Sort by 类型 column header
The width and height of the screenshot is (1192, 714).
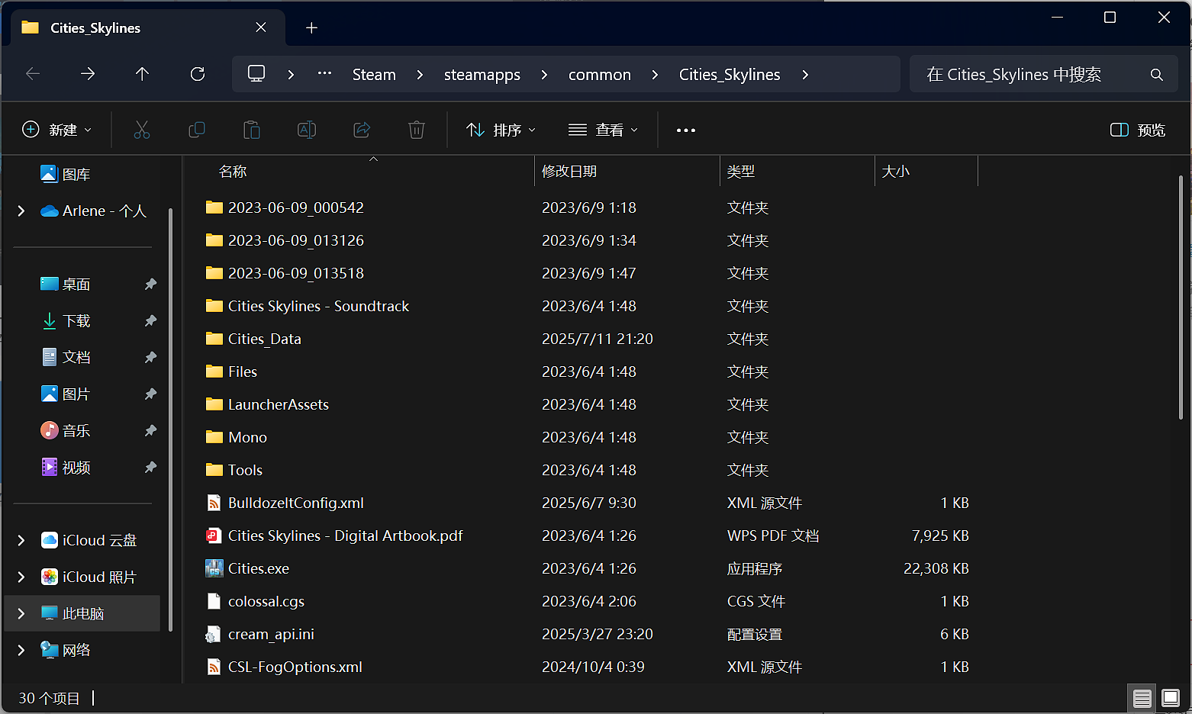(x=797, y=172)
